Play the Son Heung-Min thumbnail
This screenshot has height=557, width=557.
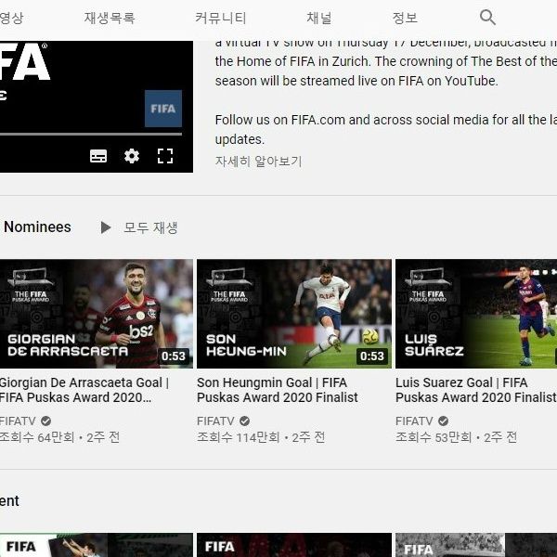point(294,314)
